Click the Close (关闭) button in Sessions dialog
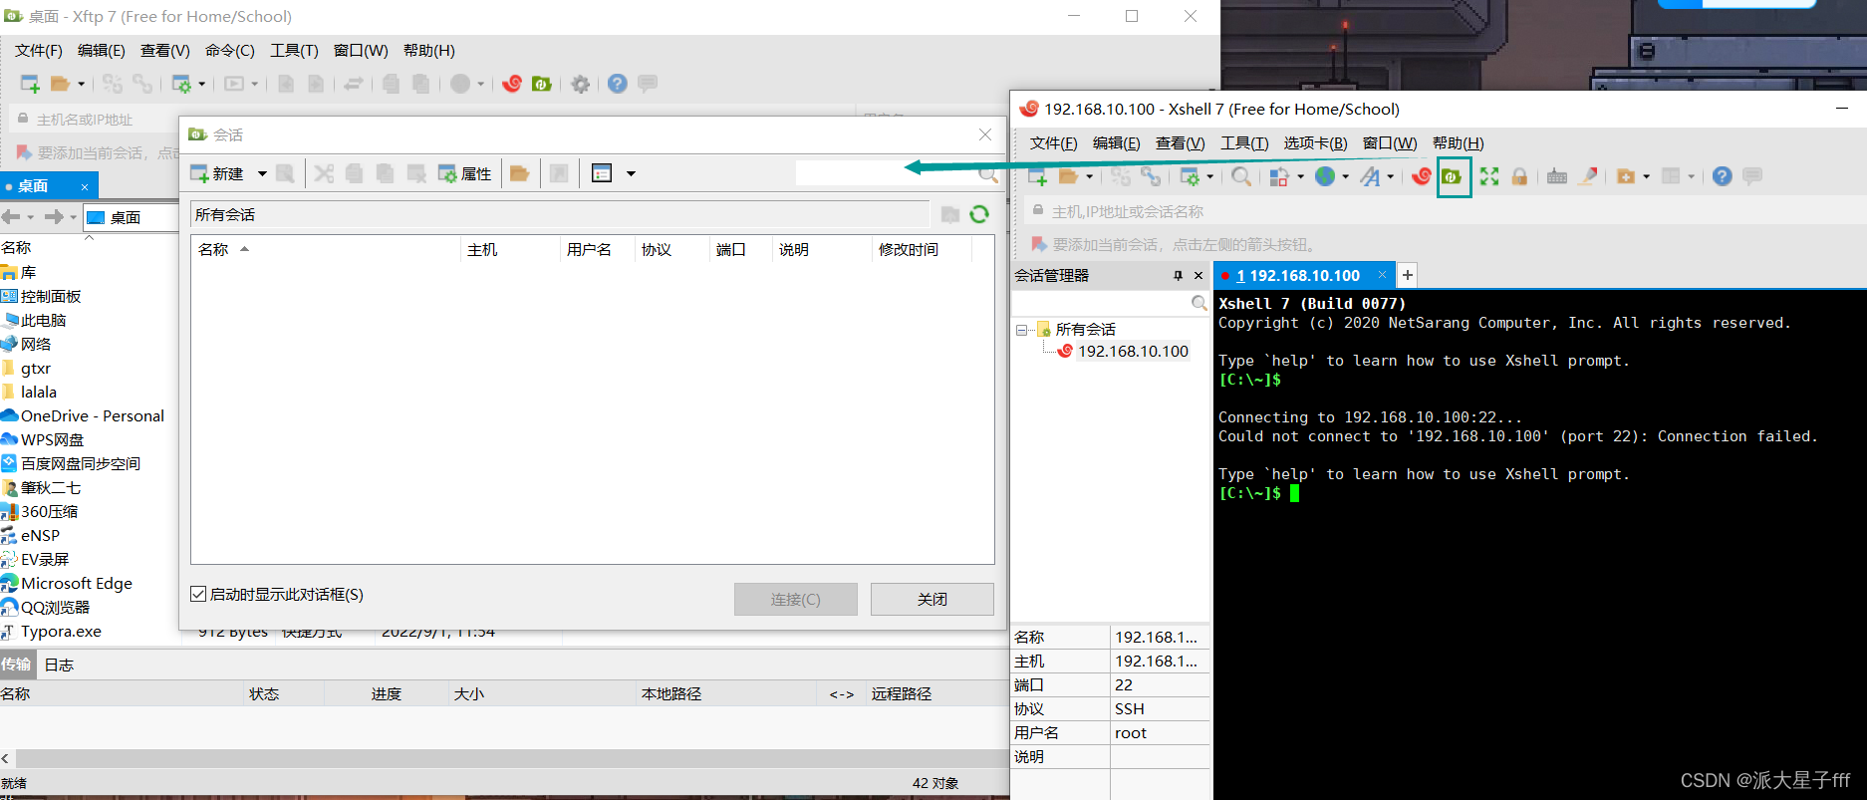Image resolution: width=1867 pixels, height=800 pixels. tap(933, 599)
